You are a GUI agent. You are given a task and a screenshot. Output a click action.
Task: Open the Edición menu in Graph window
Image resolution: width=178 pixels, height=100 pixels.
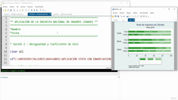[122, 13]
